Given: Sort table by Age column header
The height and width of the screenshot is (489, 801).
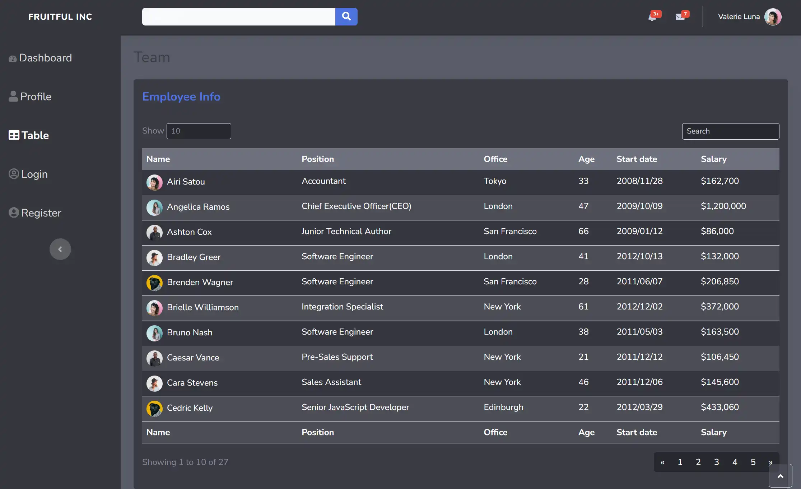Looking at the screenshot, I should [586, 159].
